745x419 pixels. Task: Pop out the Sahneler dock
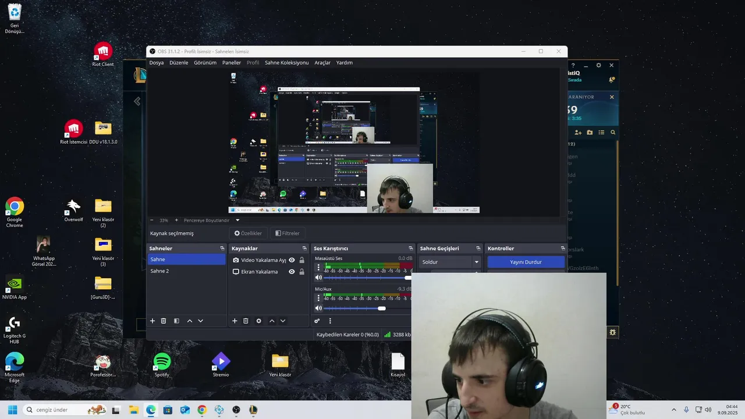click(222, 248)
